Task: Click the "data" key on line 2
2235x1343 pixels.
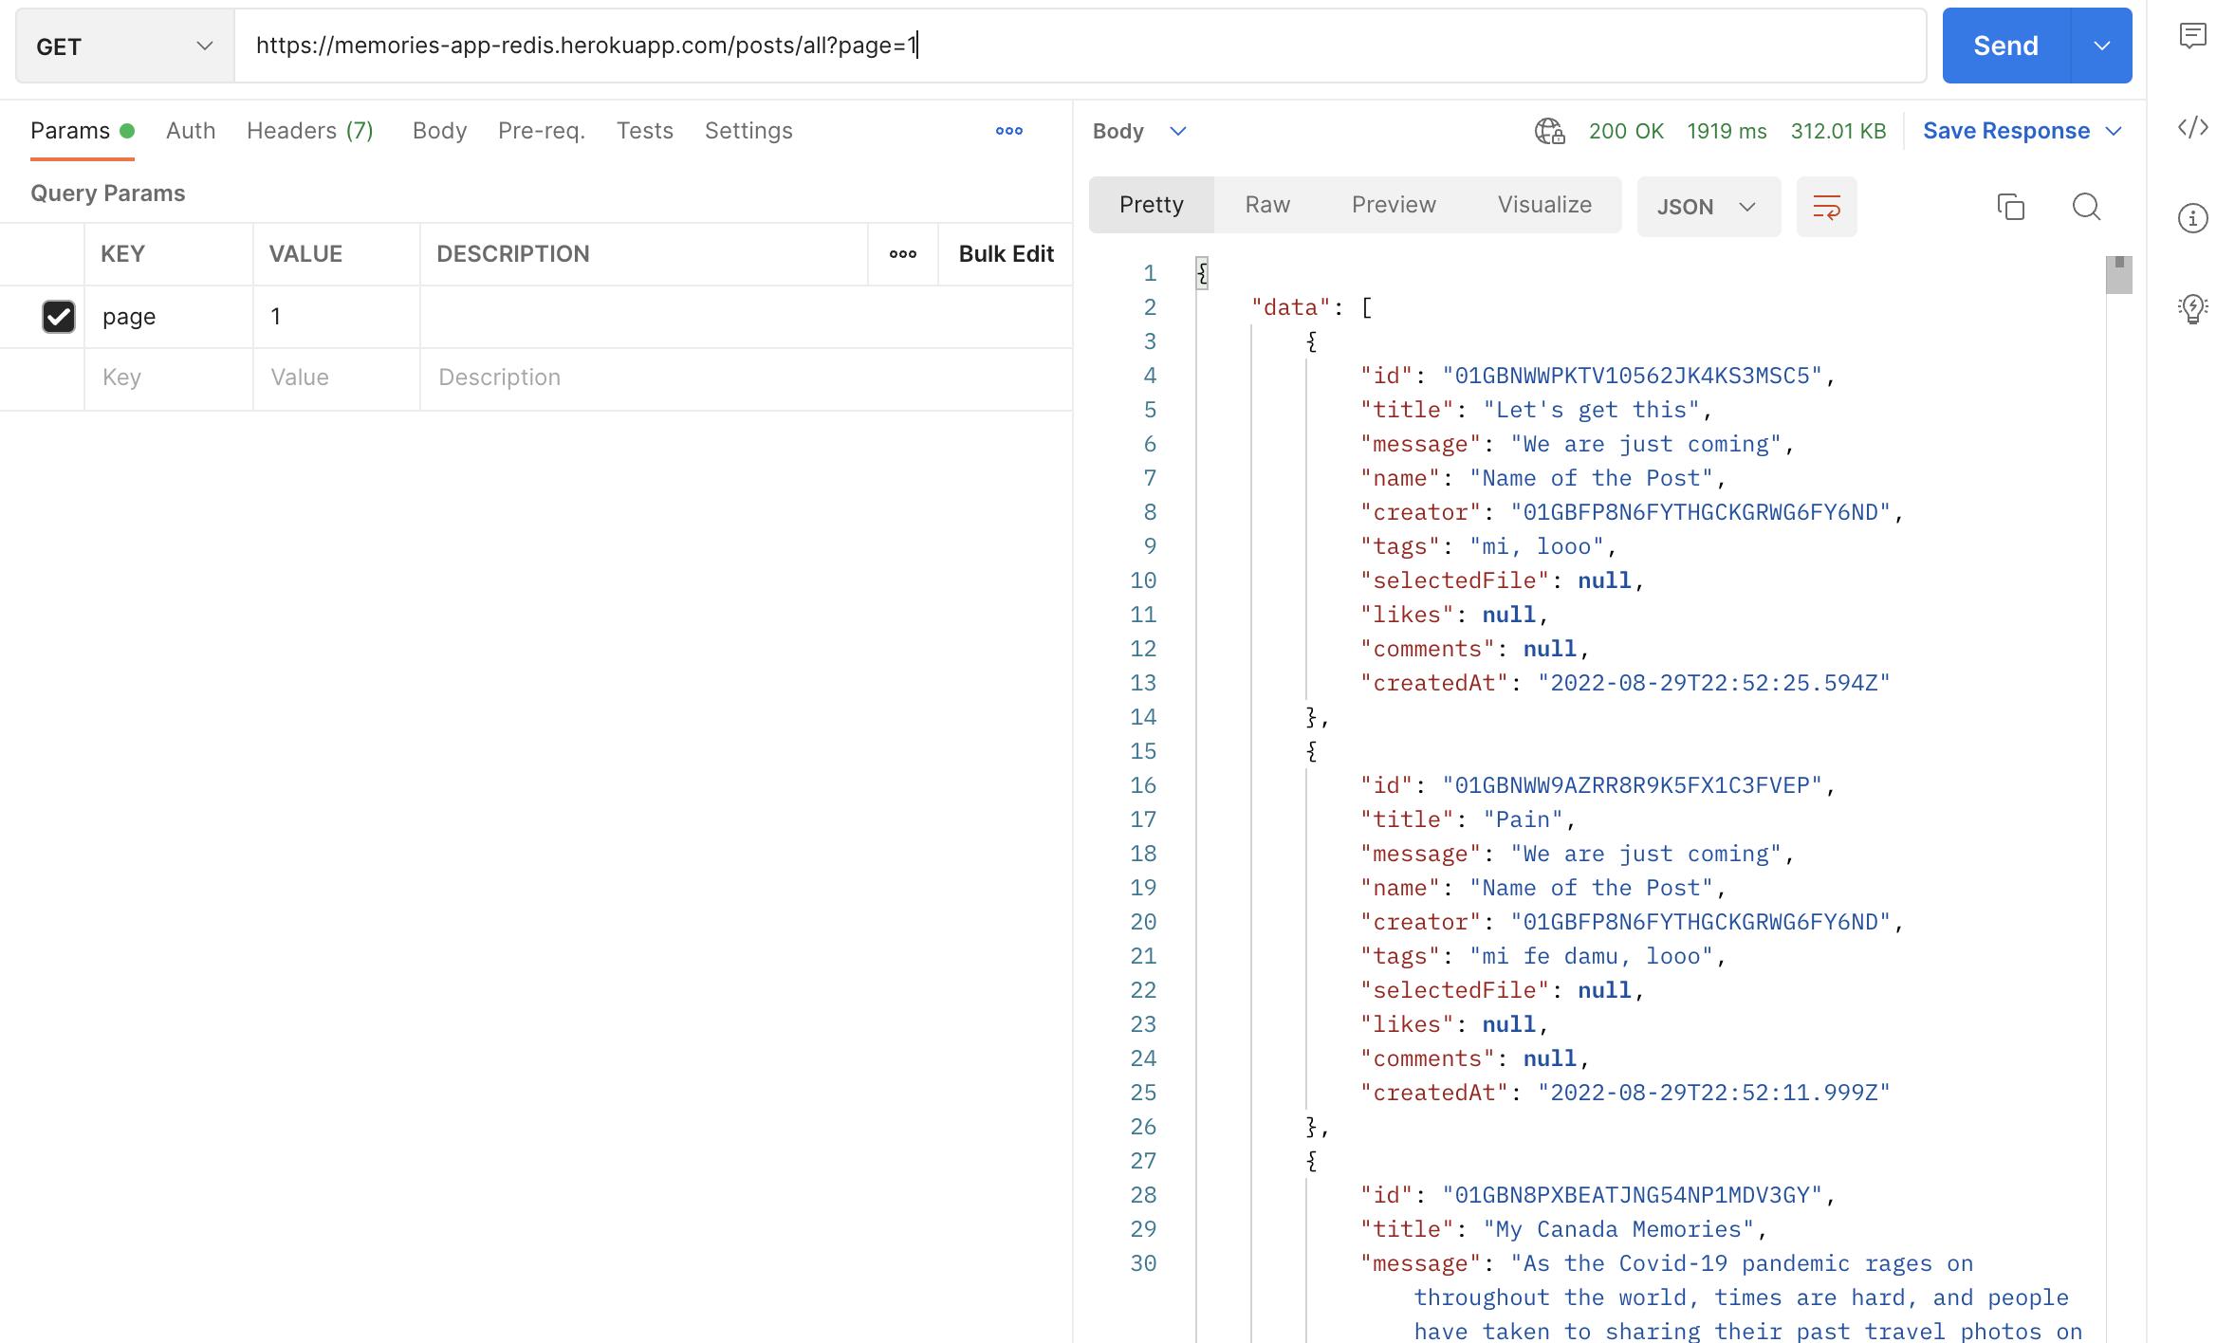Action: pos(1291,307)
